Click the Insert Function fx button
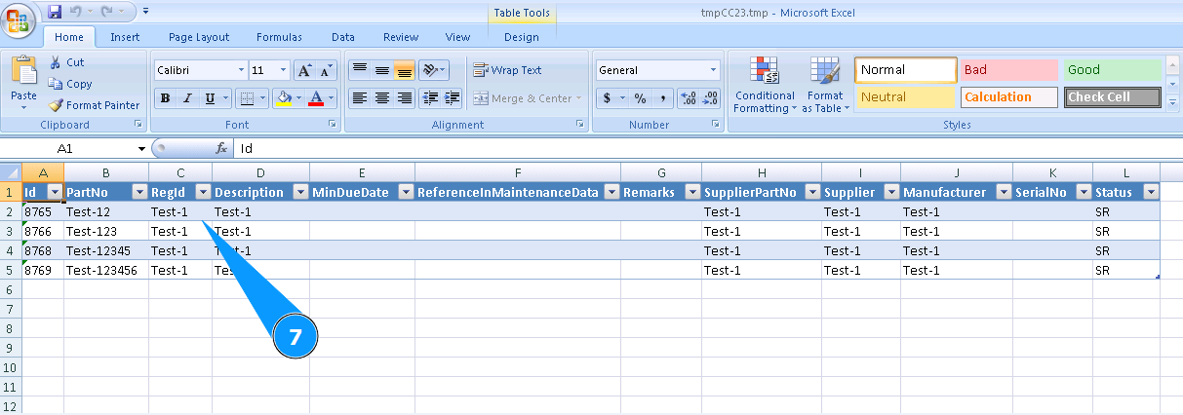The image size is (1183, 415). click(x=221, y=148)
